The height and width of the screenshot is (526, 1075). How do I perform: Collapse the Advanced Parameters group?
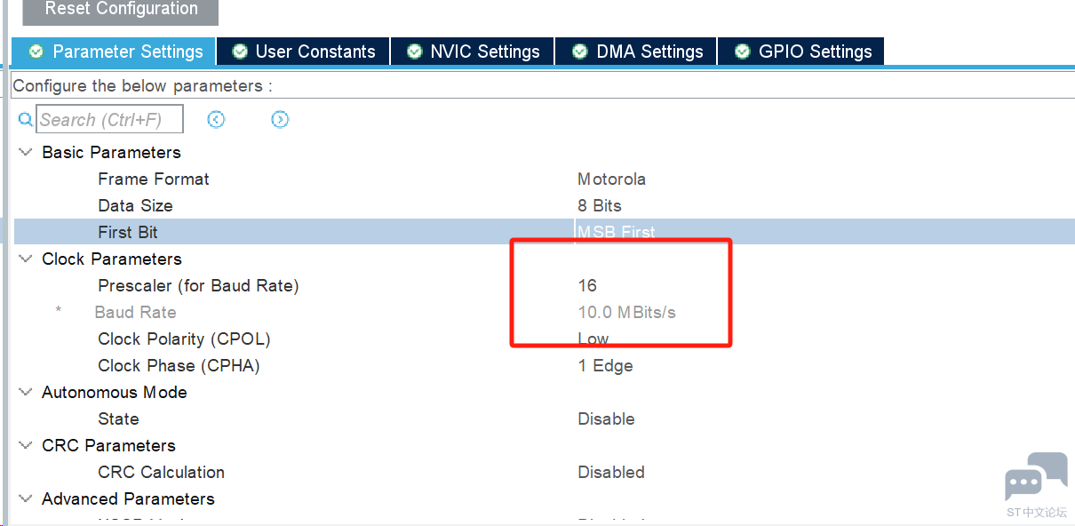pyautogui.click(x=25, y=498)
